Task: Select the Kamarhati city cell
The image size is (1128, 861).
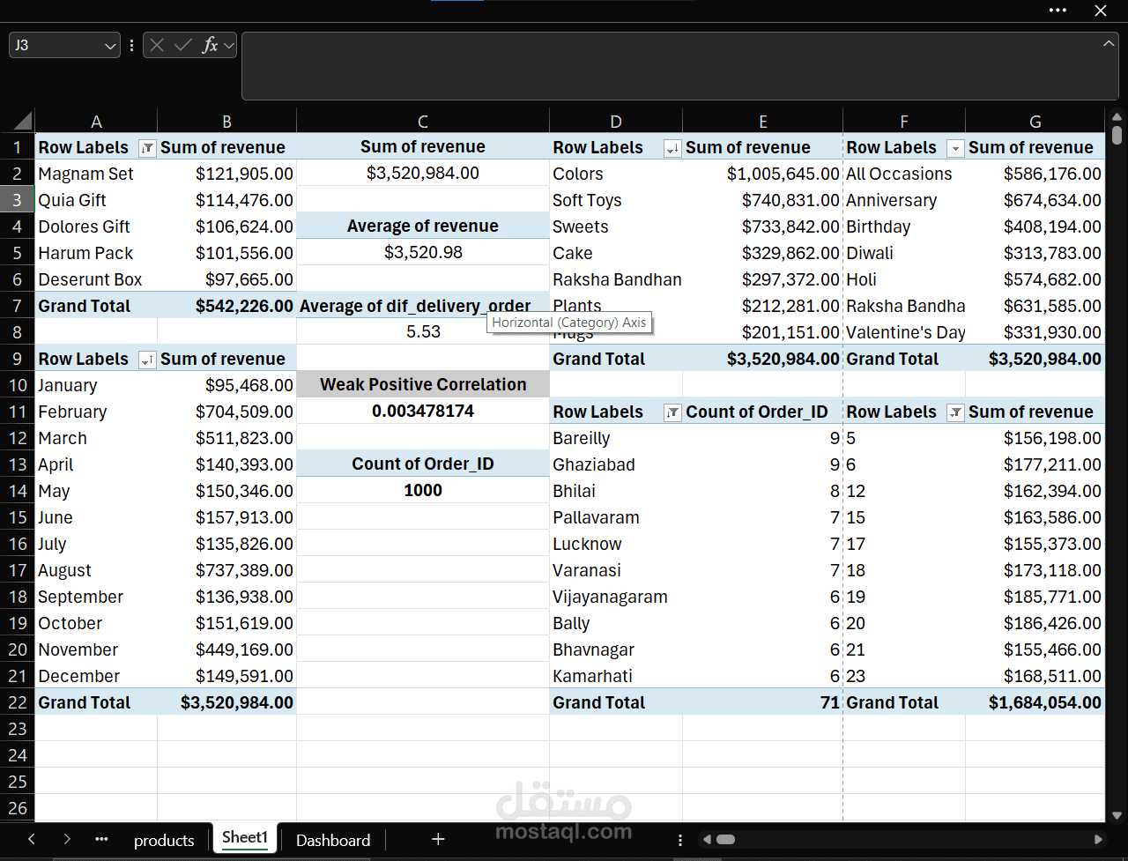Action: coord(616,676)
